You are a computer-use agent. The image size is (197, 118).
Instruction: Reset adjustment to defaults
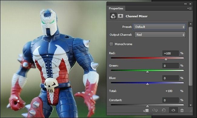(163, 110)
